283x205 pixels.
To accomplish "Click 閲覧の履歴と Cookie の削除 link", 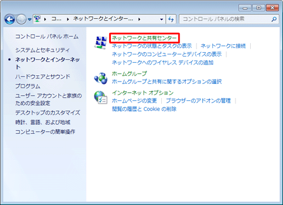I will 144,109.
